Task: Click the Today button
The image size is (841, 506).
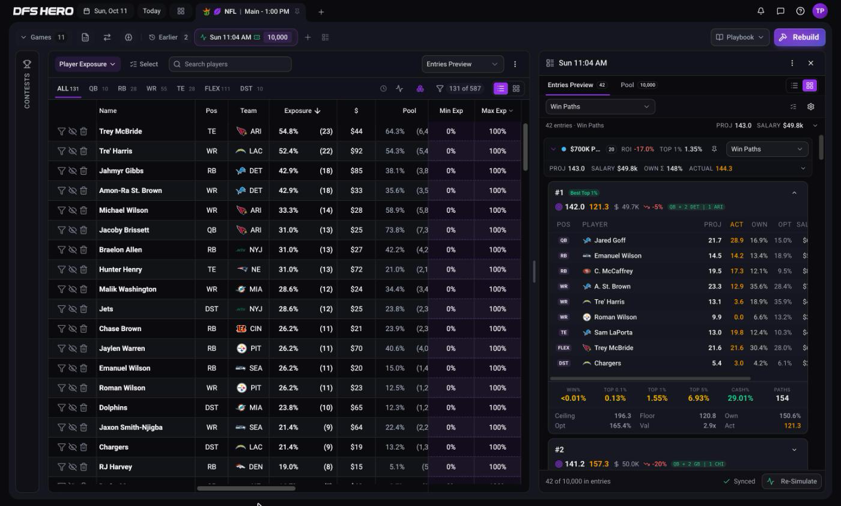Action: 151,11
